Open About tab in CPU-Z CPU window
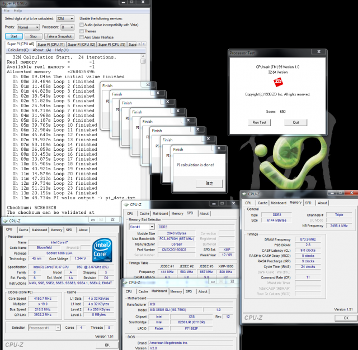Screen dimensions: 358x350 83,230
